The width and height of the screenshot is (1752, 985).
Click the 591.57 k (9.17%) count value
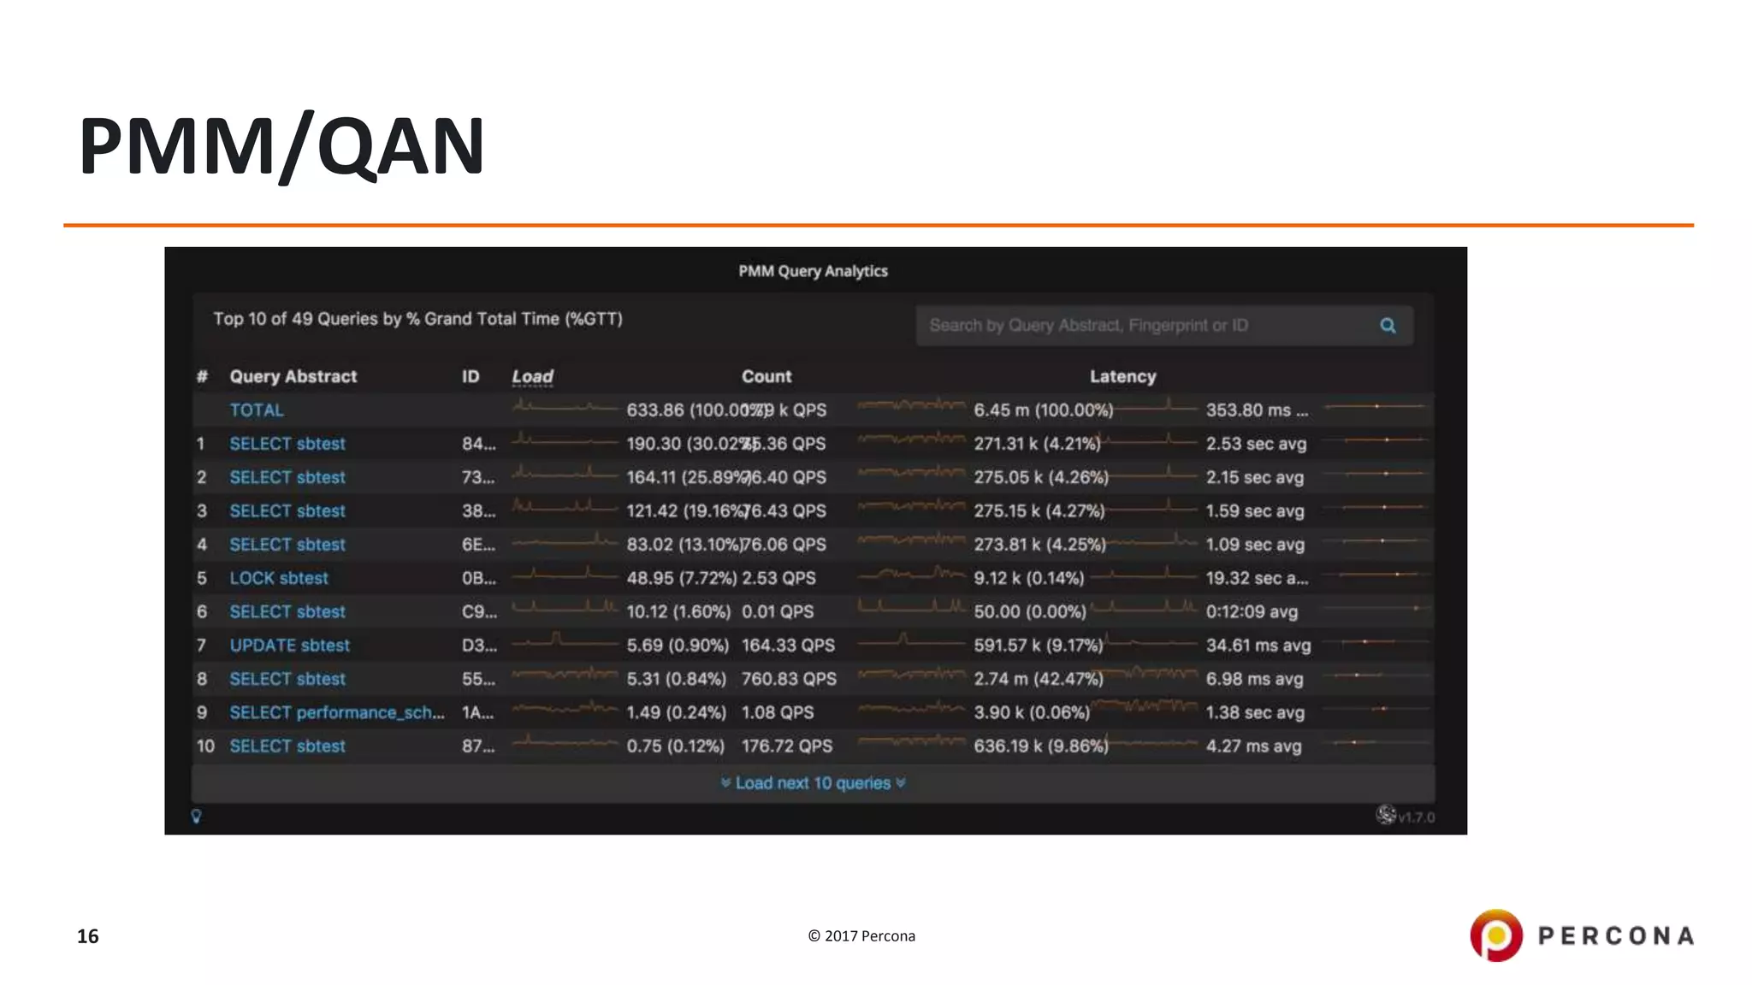[1039, 646]
